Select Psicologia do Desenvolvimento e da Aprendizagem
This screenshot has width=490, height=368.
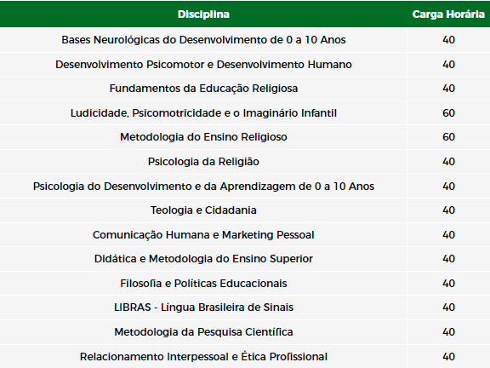click(203, 187)
